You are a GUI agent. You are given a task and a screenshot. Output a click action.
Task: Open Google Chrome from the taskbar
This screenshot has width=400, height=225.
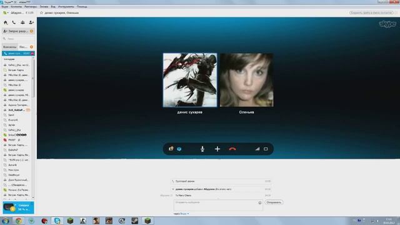click(18, 221)
